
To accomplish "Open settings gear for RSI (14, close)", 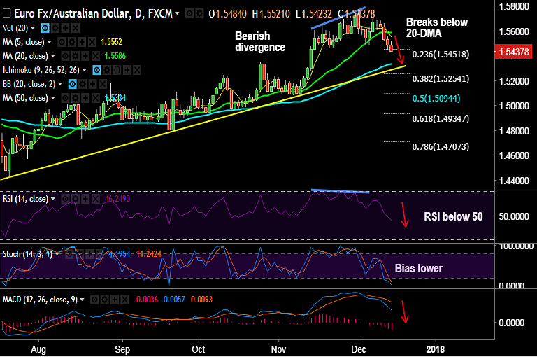I will click(x=76, y=199).
